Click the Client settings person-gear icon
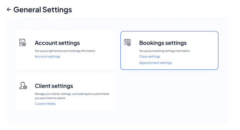The height and width of the screenshot is (130, 240). 23,86
